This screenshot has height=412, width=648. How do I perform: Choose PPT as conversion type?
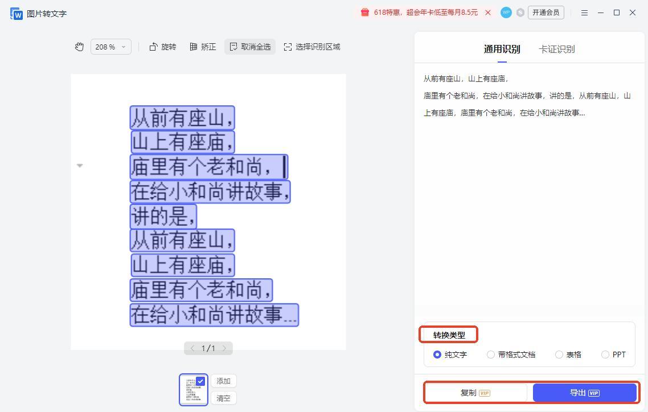(x=605, y=355)
